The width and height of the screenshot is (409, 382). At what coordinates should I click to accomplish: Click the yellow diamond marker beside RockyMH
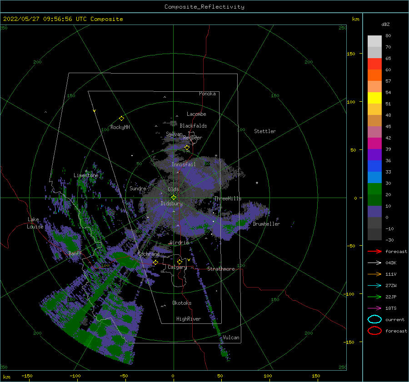(121, 119)
